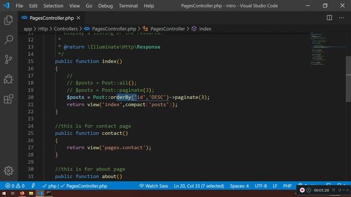Viewport: 351px width, 197px height.
Task: Click 'orderBy' in line 20
Action: [121, 97]
